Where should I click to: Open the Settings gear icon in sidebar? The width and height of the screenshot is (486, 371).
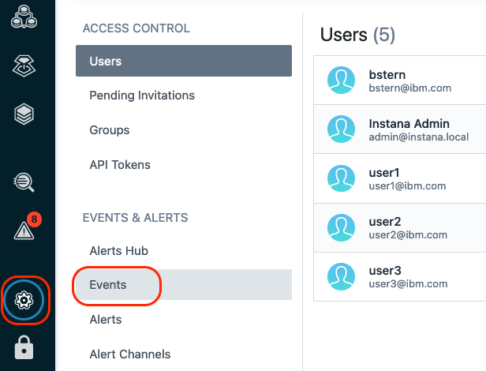(x=24, y=300)
